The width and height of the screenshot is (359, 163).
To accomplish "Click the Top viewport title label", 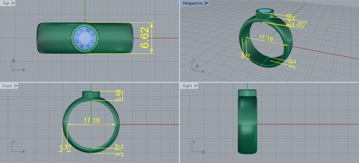I will tap(6, 3).
